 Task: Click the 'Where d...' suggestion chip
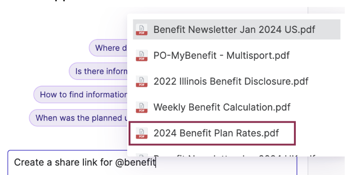pyautogui.click(x=108, y=48)
